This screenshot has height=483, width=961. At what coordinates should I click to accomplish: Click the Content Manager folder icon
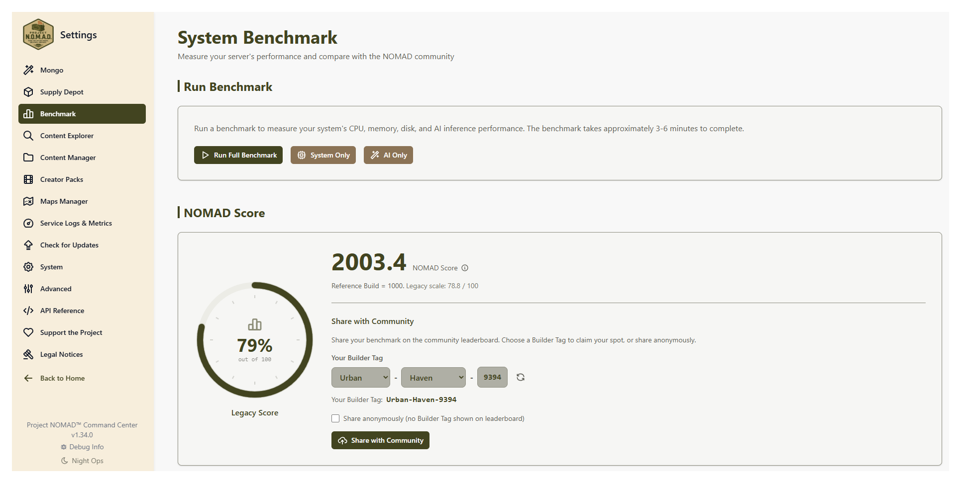28,158
